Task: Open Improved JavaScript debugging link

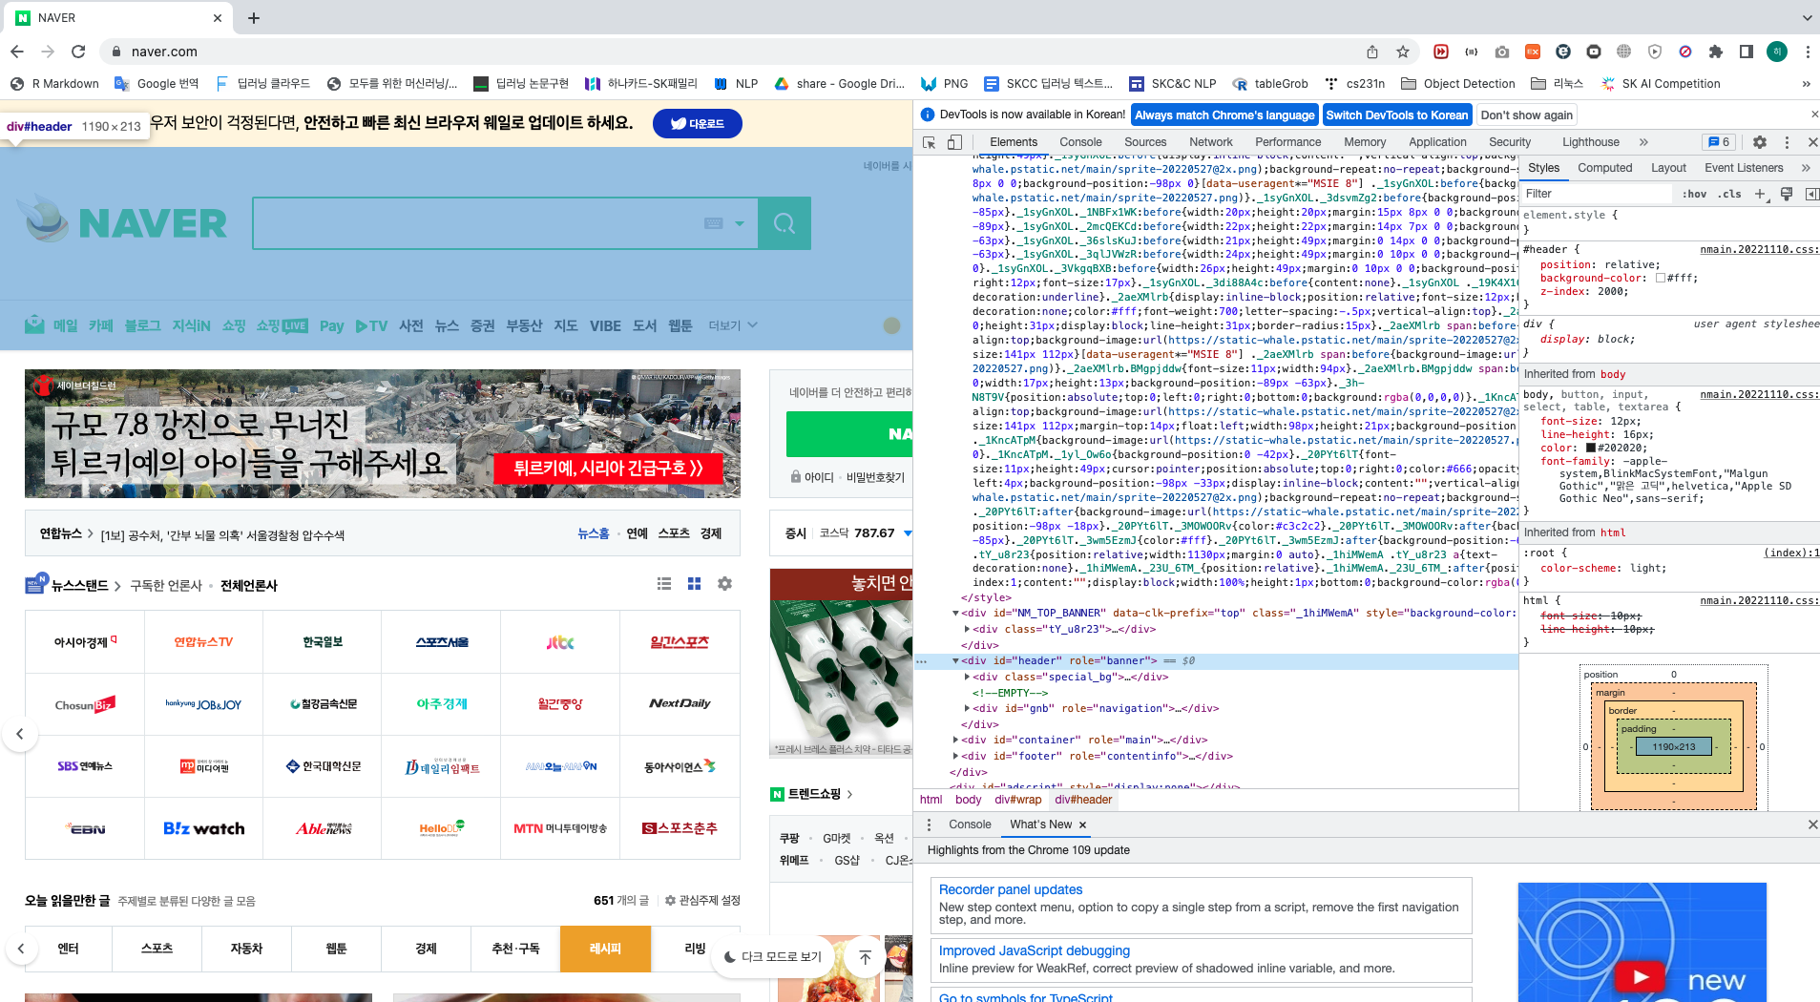Action: pyautogui.click(x=1034, y=950)
